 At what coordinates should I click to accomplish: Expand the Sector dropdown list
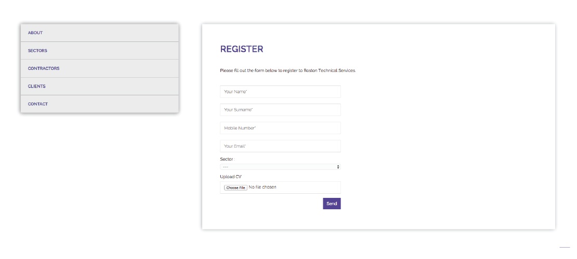[x=280, y=167]
